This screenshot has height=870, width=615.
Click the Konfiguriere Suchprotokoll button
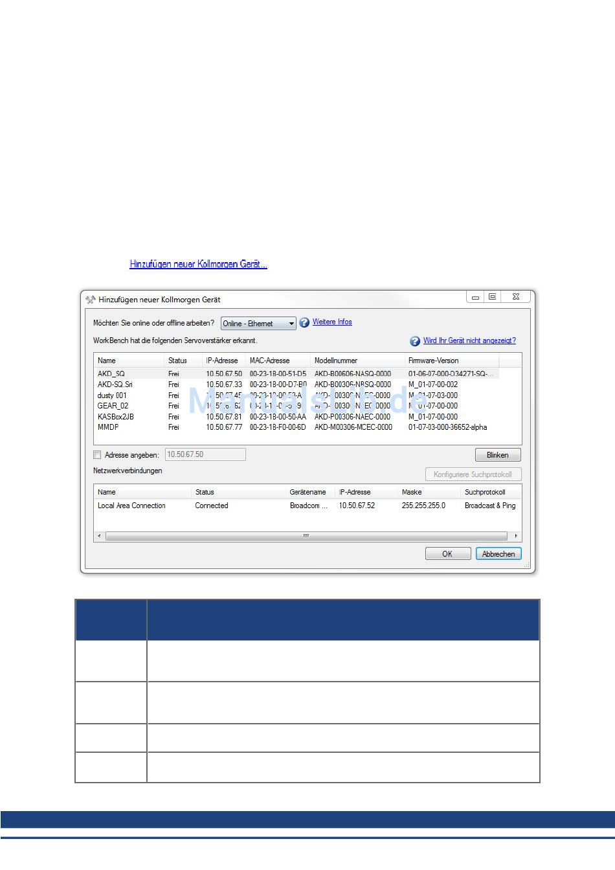click(x=473, y=474)
